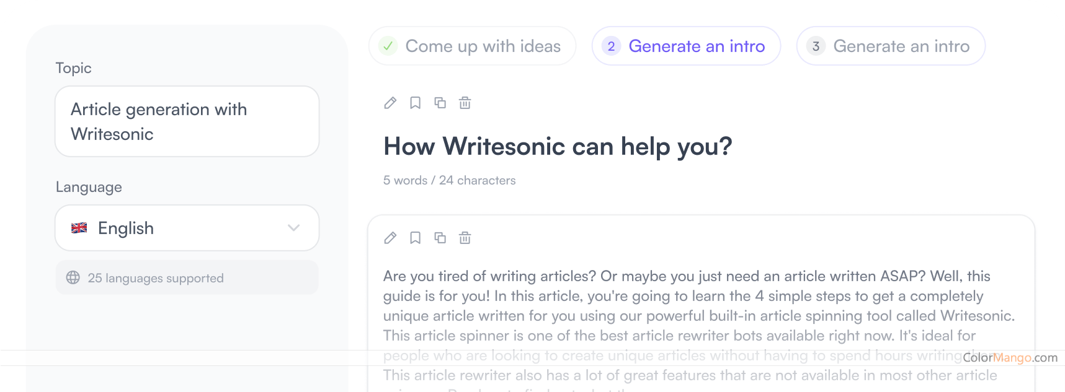Image resolution: width=1065 pixels, height=392 pixels.
Task: Select step 2 "Generate an intro"
Action: pos(686,46)
